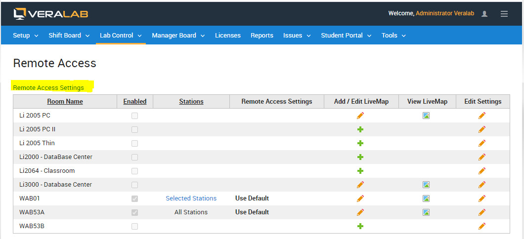
Task: Enable remote access for Li2000 - DataBase Center
Action: 134,157
